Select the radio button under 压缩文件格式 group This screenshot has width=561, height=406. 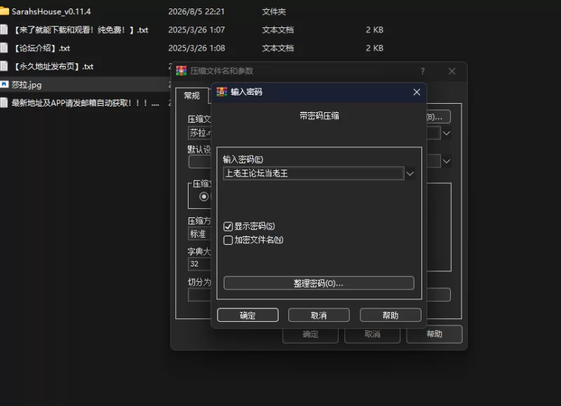[x=204, y=196]
